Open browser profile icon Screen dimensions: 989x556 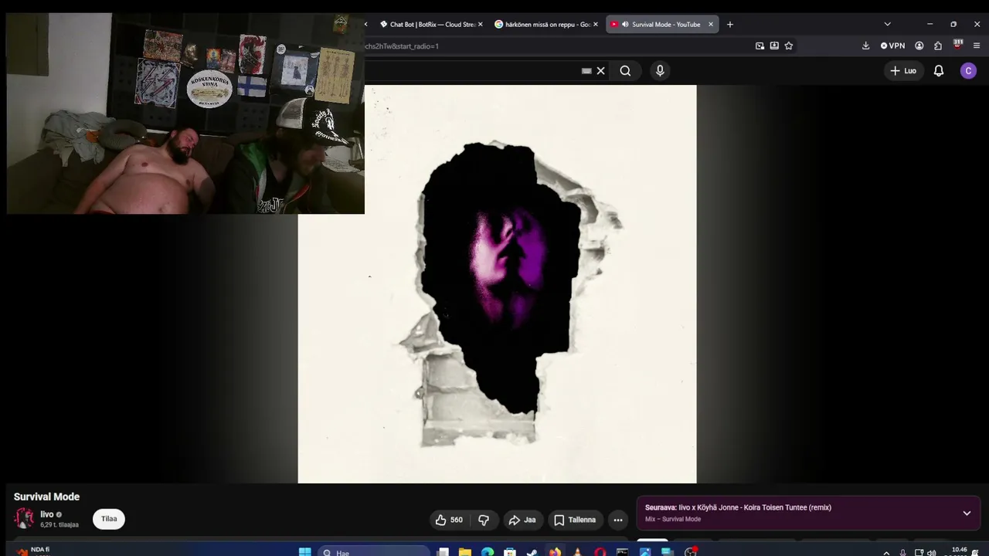point(919,46)
